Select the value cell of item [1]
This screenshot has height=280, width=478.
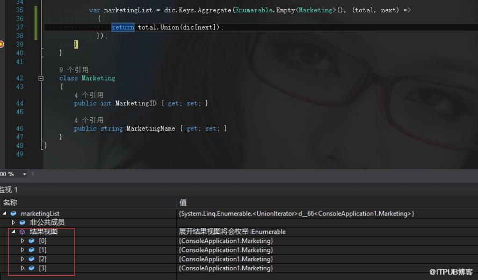pos(226,250)
